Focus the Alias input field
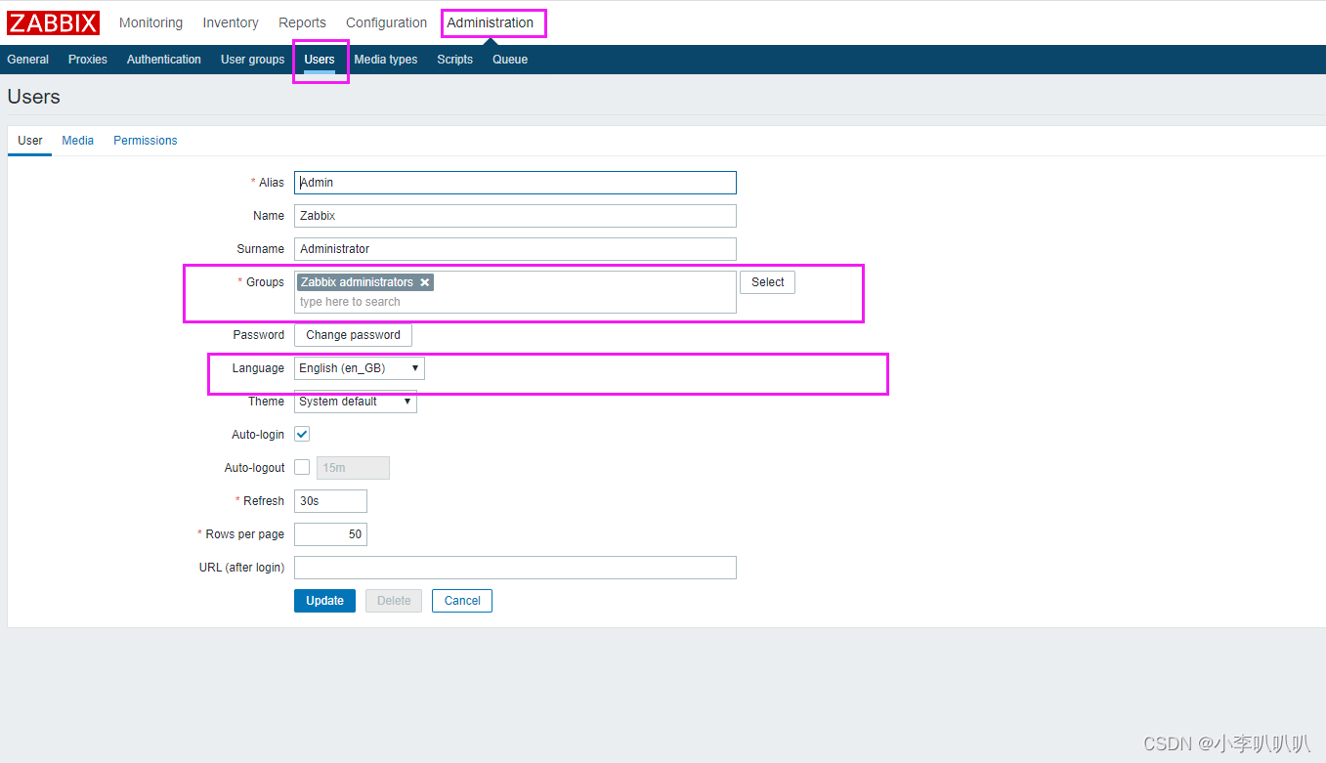The image size is (1326, 763). tap(515, 183)
